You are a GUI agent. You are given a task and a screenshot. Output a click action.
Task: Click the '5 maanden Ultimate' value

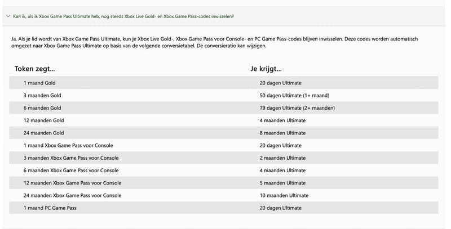click(282, 183)
